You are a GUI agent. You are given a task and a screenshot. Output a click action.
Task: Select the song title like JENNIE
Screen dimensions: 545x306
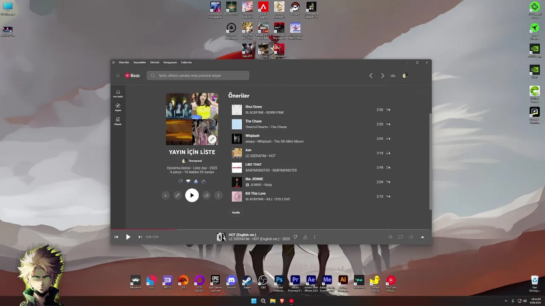(254, 179)
